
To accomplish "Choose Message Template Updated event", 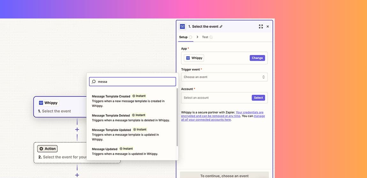I will coord(131,134).
